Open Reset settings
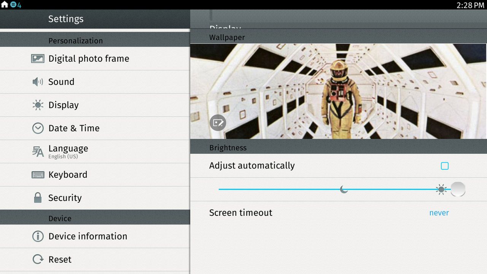Viewport: 487px width, 274px height. [95, 260]
